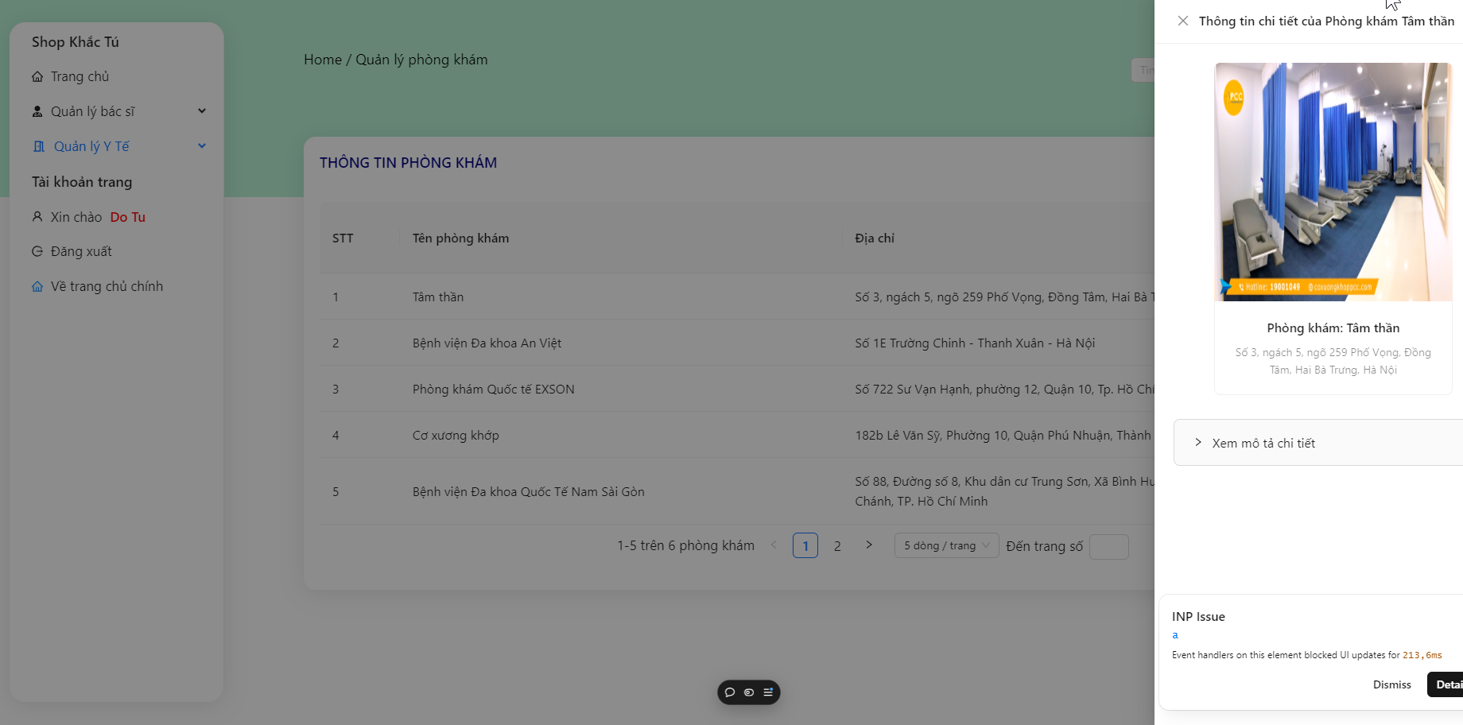Click Quản lý phòng khám breadcrumb

[x=421, y=60]
